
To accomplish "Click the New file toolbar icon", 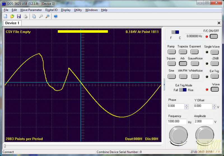I will (5, 16).
